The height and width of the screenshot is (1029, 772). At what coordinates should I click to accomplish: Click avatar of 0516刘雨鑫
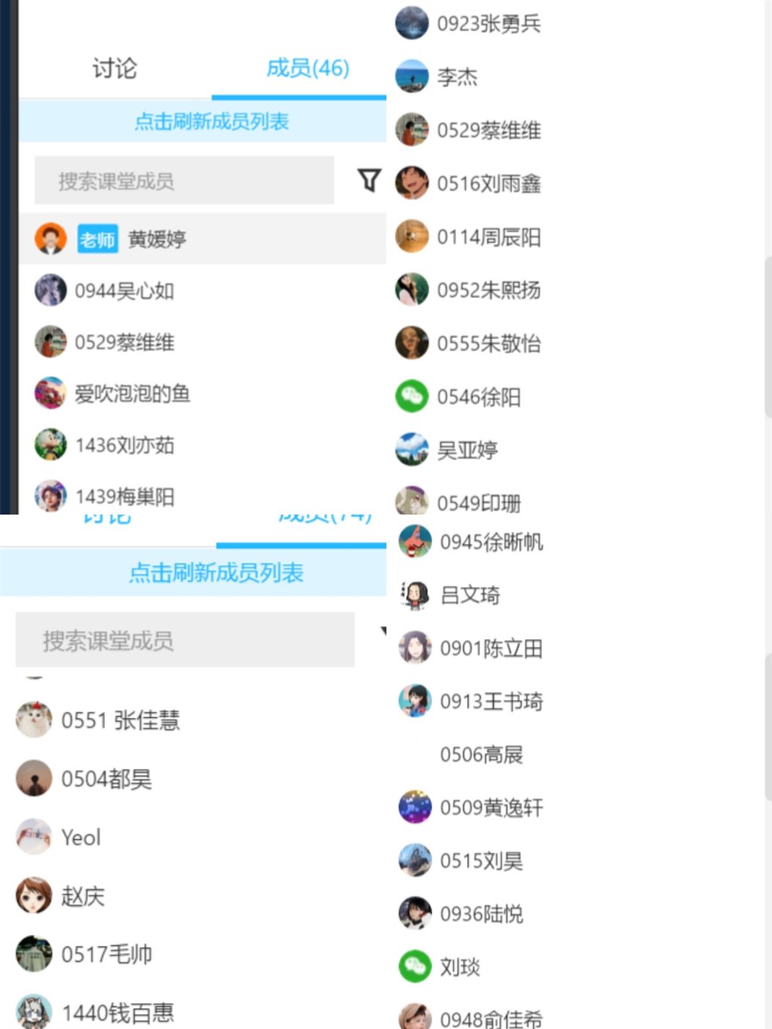(x=412, y=183)
